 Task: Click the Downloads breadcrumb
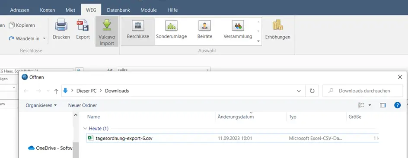click(117, 91)
